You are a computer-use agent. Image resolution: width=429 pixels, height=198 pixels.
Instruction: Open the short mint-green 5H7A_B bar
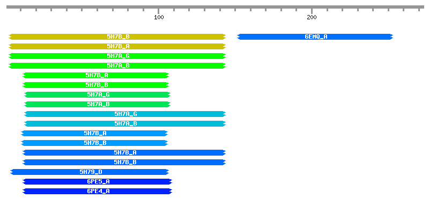[98, 104]
